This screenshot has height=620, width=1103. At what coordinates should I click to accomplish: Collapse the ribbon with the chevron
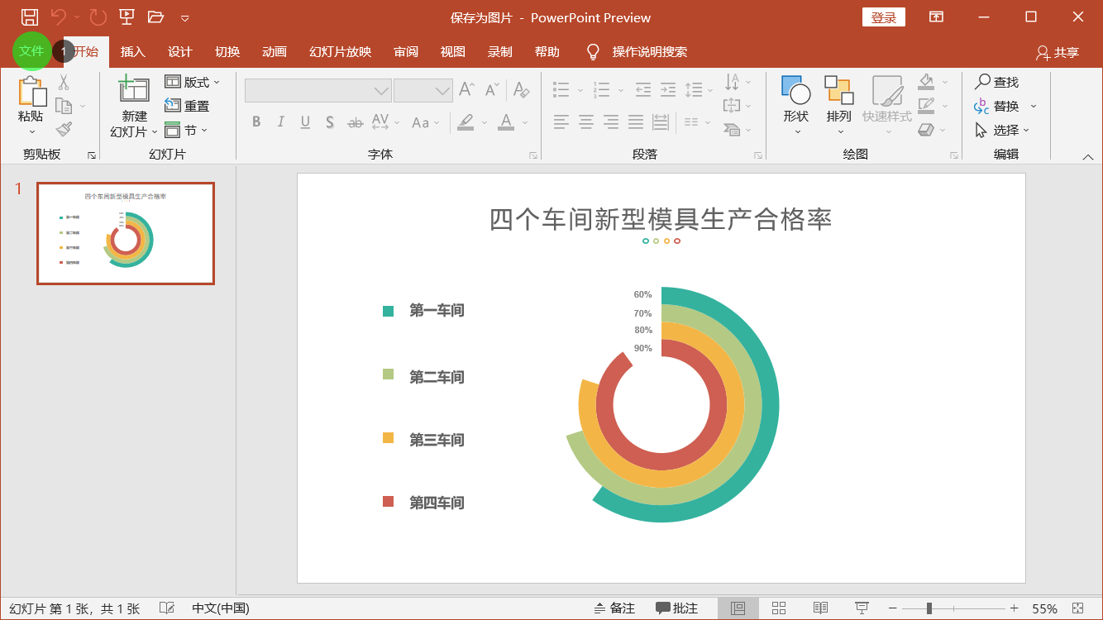click(1088, 156)
